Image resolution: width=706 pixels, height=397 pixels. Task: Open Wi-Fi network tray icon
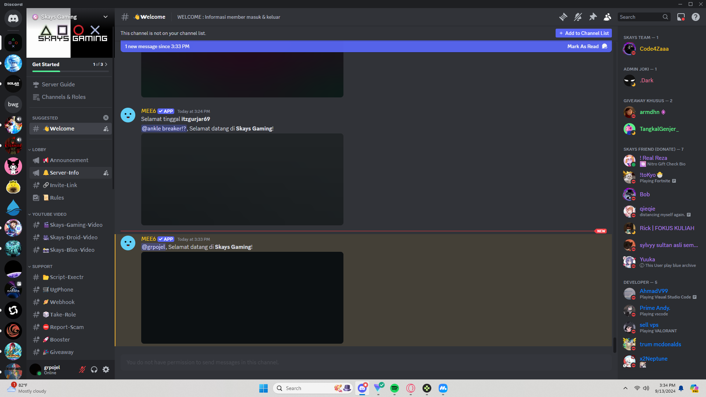tap(637, 388)
